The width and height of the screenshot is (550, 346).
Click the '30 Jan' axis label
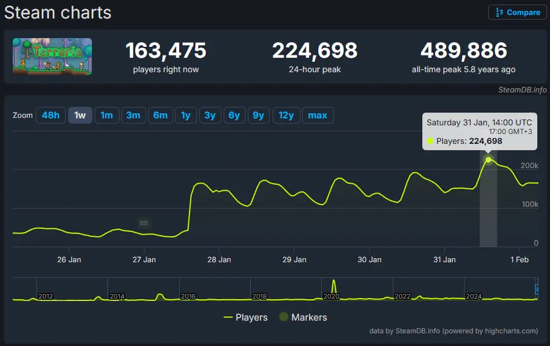[x=369, y=260]
